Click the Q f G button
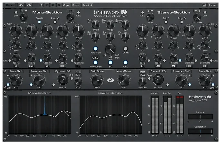 pyautogui.click(x=95, y=58)
